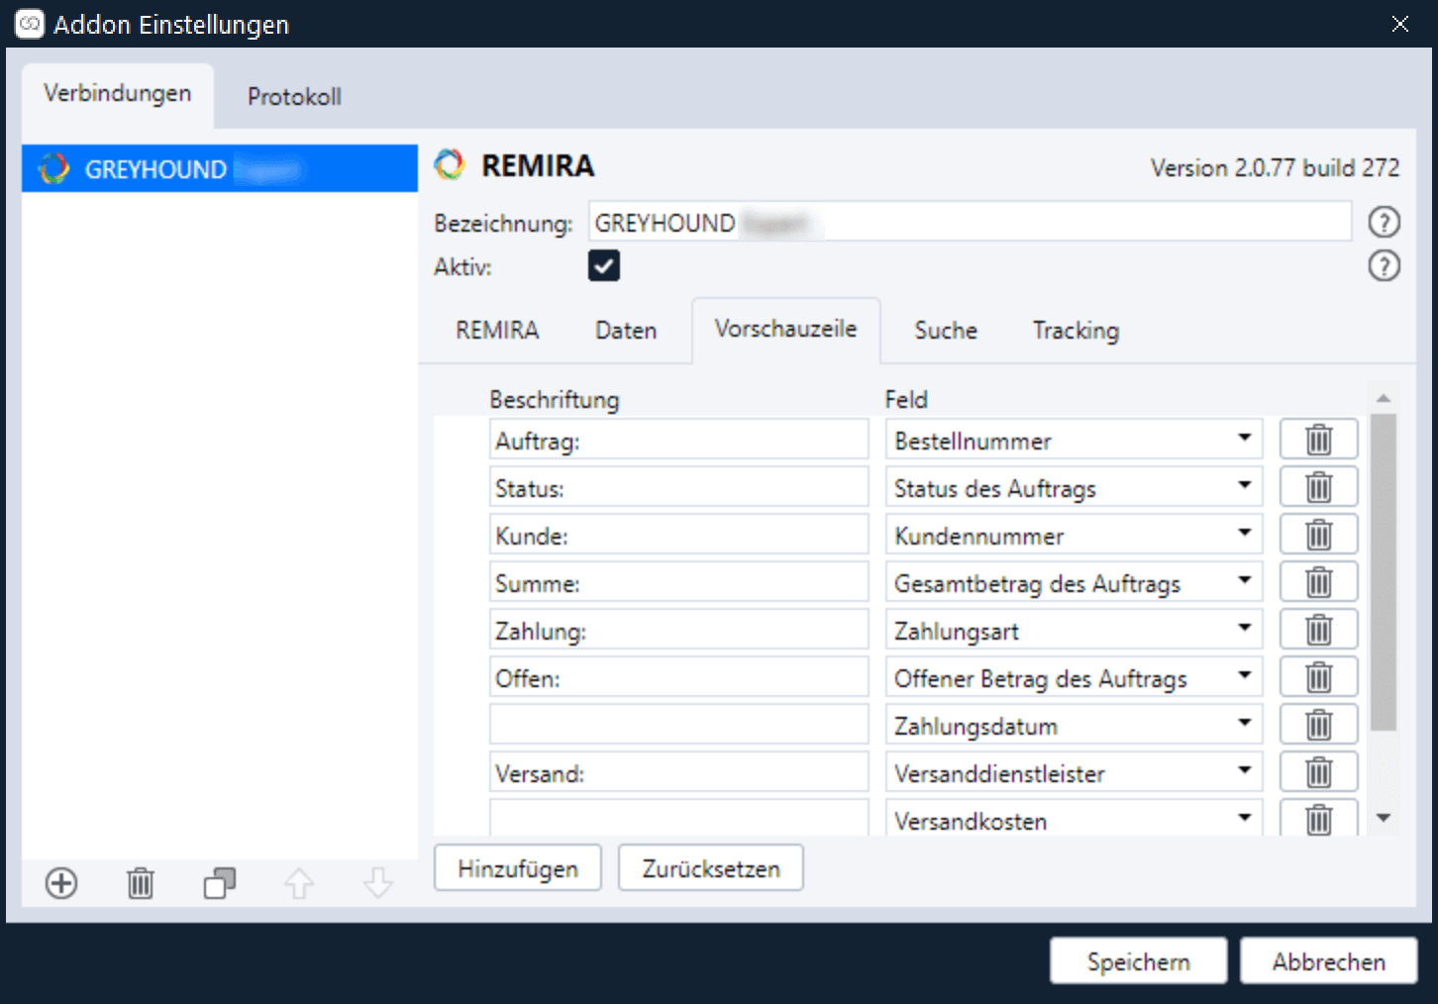Viewport: 1438px width, 1004px height.
Task: Open the Daten tab
Action: [626, 330]
